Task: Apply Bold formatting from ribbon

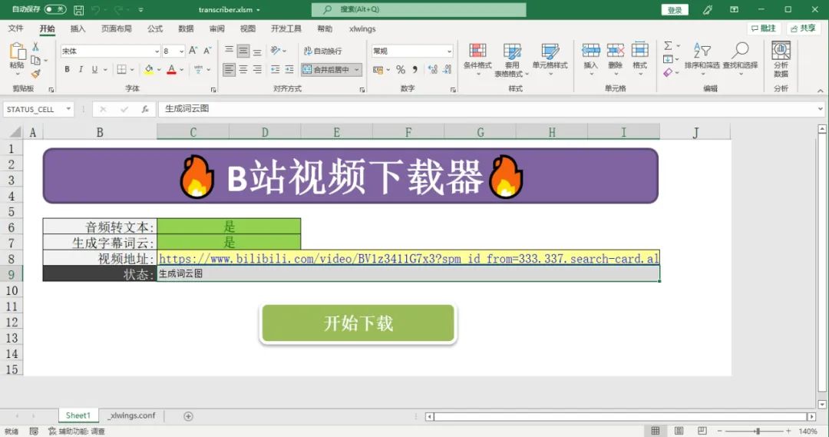Action: point(68,69)
